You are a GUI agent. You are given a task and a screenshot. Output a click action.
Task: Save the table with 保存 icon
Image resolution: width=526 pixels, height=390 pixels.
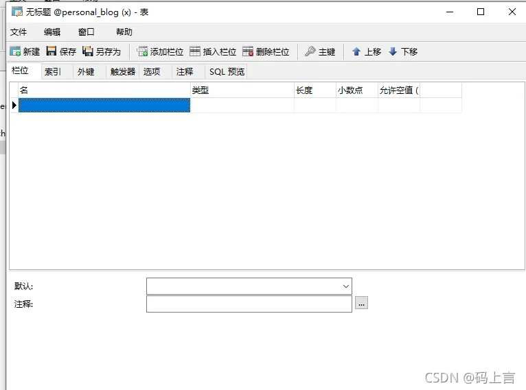pyautogui.click(x=52, y=51)
